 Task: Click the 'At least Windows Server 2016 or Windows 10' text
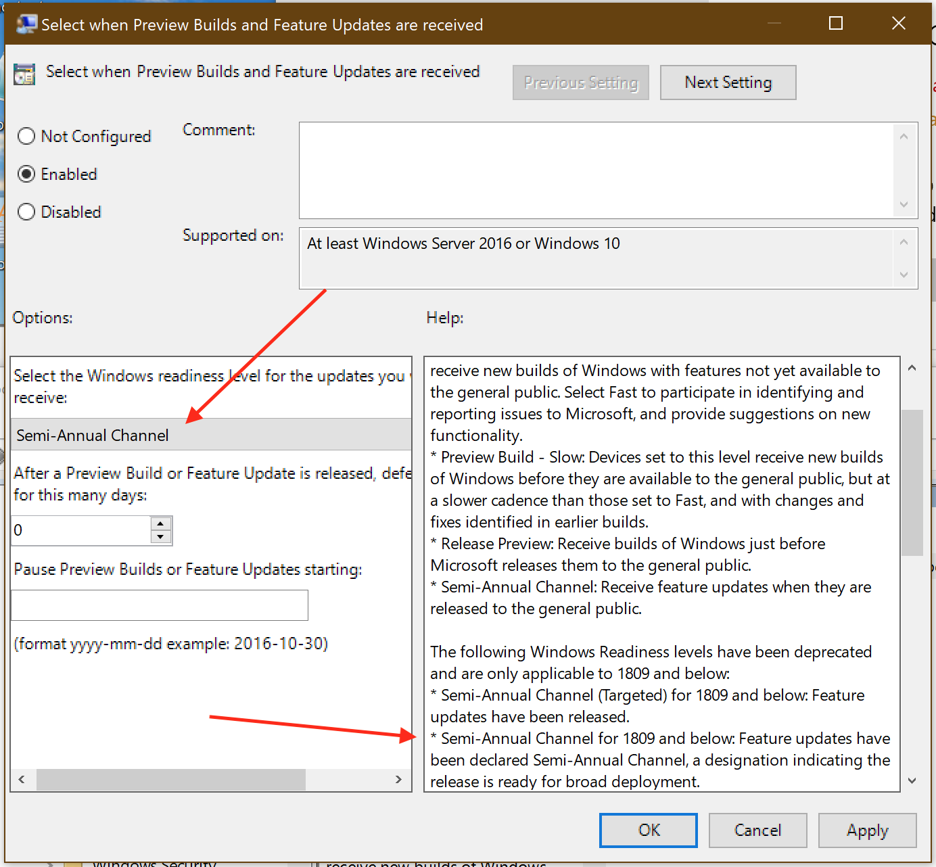463,243
